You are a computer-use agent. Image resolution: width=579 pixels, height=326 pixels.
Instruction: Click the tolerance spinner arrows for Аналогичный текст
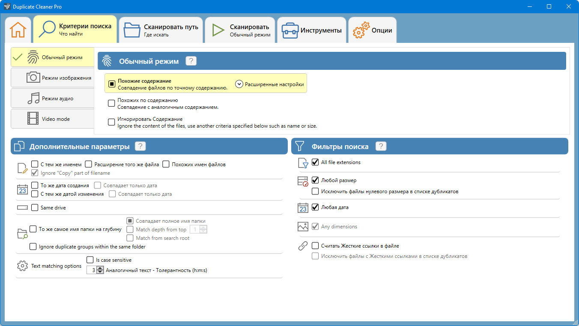[x=100, y=270]
